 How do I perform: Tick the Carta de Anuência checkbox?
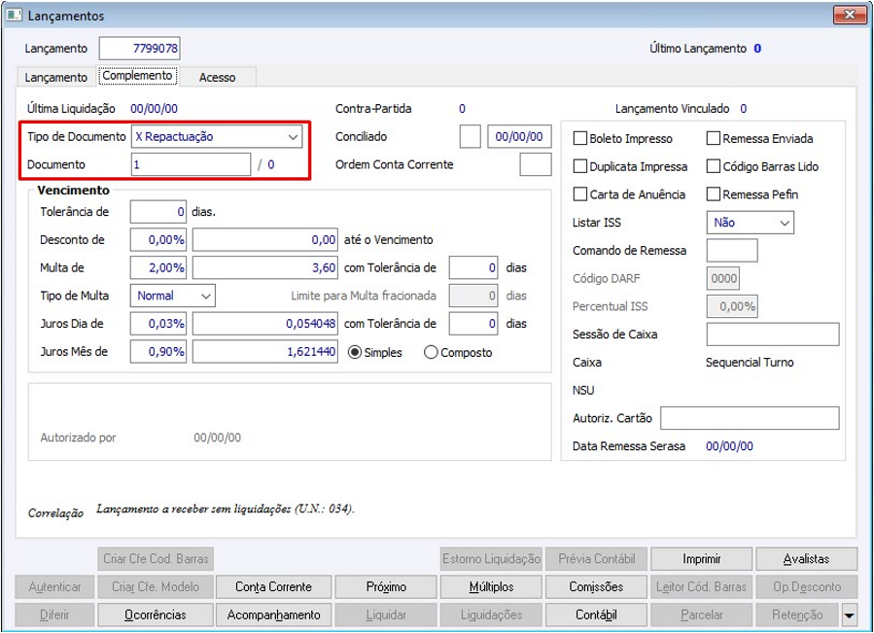[x=580, y=194]
